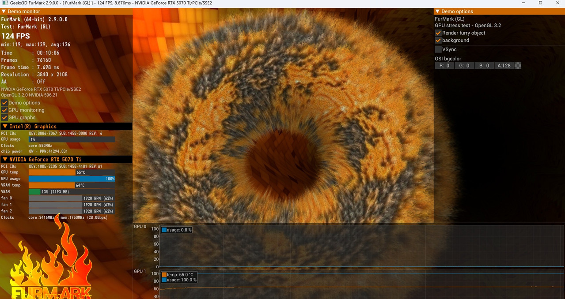The height and width of the screenshot is (299, 565).
Task: Toggle the GPU monitoring checkbox
Action: pos(4,110)
